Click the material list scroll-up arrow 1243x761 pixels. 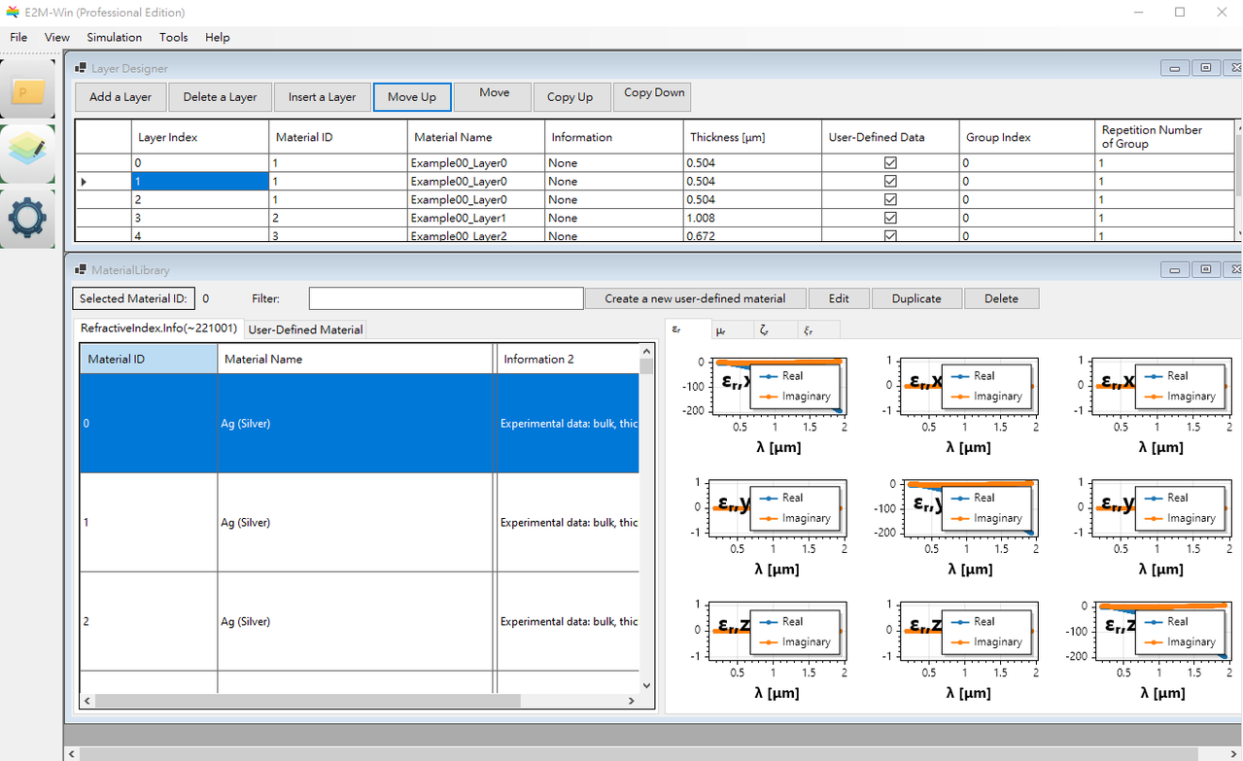pos(646,351)
